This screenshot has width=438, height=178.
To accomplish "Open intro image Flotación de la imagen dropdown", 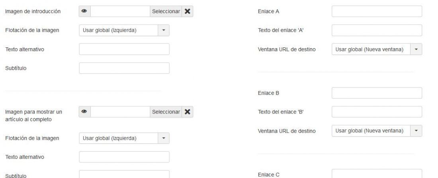I will 124,30.
